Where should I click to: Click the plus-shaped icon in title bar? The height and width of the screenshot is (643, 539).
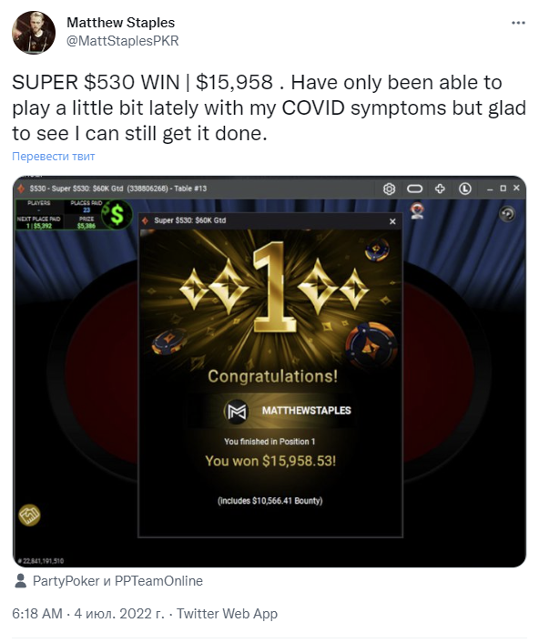tap(440, 189)
